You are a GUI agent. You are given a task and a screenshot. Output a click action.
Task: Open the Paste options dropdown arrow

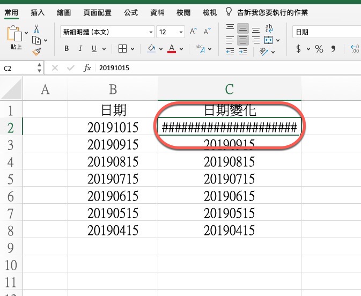point(26,33)
